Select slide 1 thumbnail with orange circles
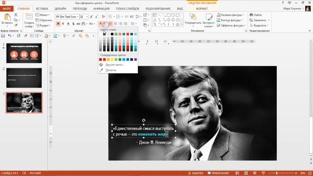Image resolution: width=313 pixels, height=176 pixels. tap(24, 53)
